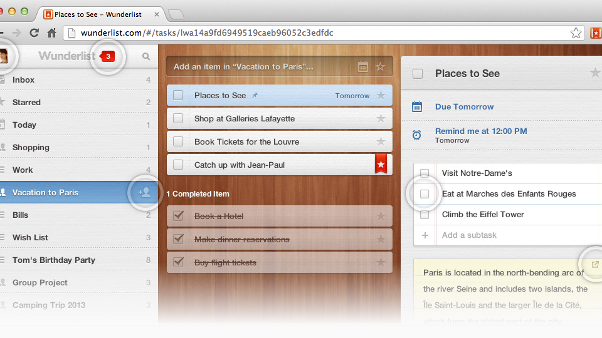Viewport: 602px width, 338px height.
Task: Click the search magnifier in sidebar
Action: pos(146,56)
